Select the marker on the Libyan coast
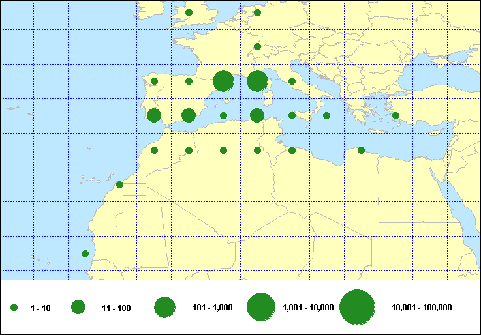 pos(361,150)
